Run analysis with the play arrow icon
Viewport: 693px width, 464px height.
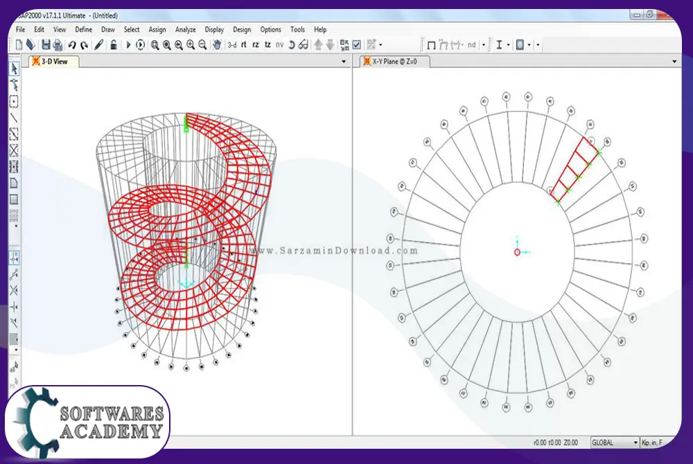point(129,44)
